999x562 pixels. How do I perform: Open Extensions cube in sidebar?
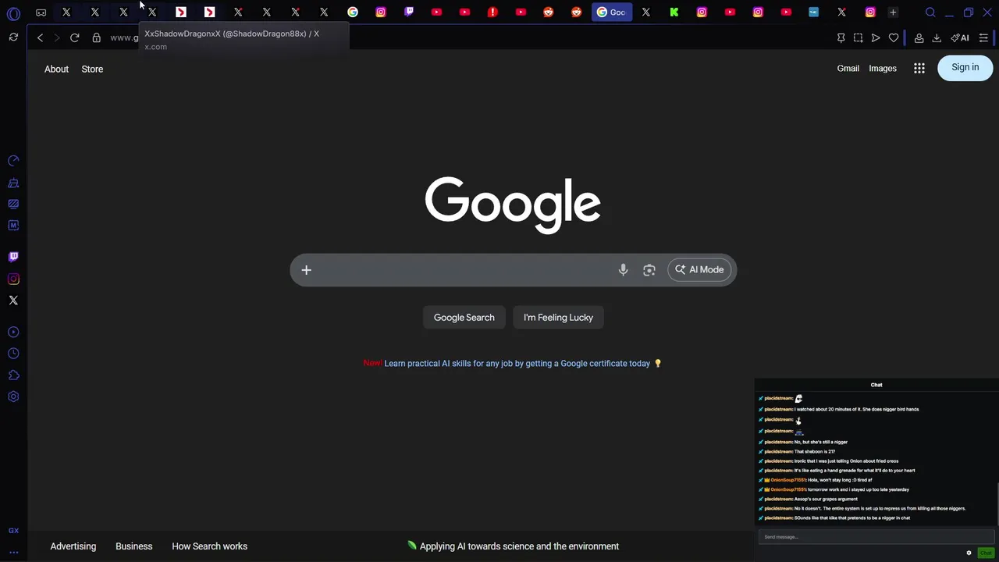[x=13, y=375]
